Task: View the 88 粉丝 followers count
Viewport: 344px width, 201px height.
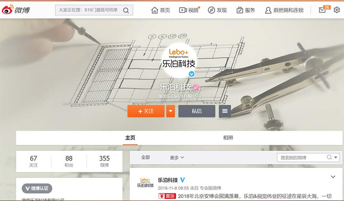Action: [69, 161]
